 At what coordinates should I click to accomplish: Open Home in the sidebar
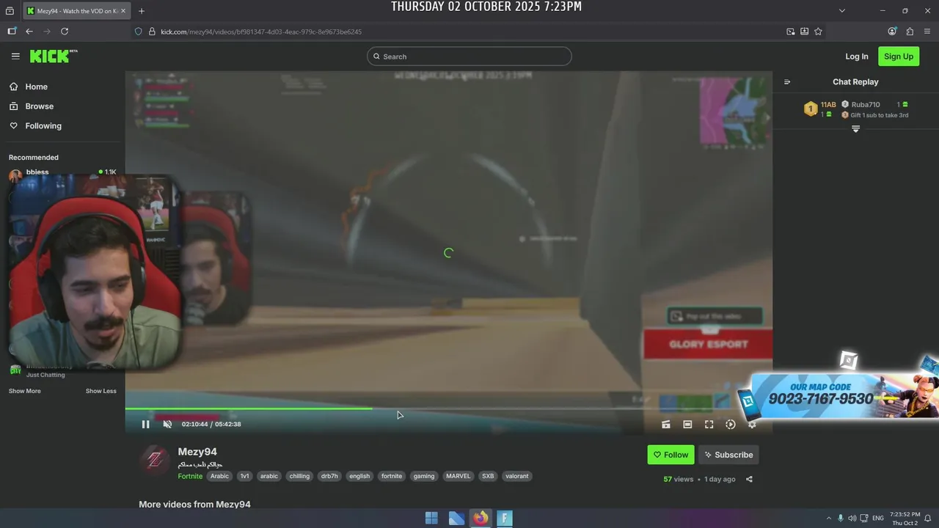click(36, 87)
